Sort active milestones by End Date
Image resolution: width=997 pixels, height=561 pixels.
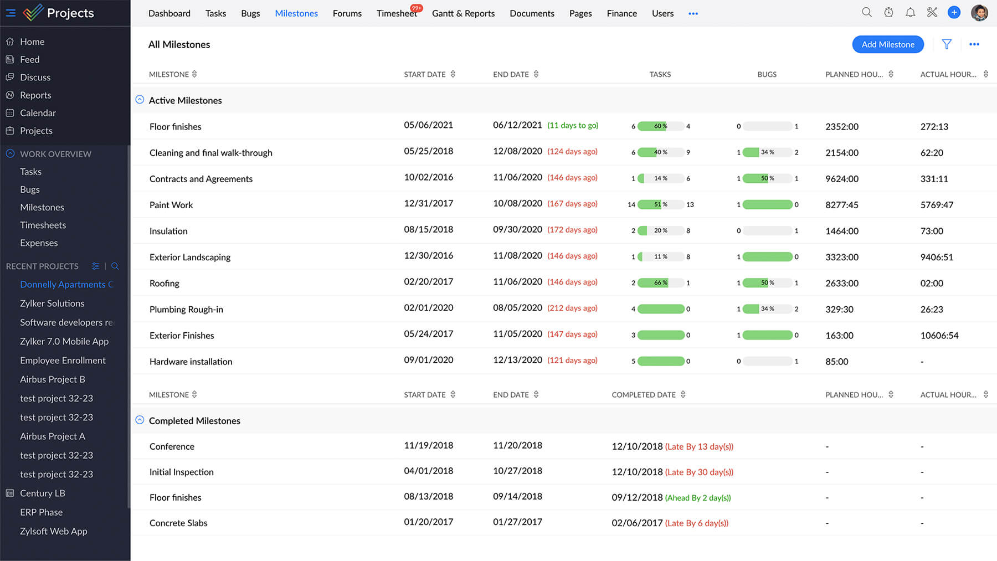click(x=536, y=74)
